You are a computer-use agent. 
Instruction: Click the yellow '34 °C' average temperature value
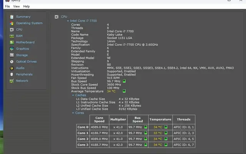[111, 91]
